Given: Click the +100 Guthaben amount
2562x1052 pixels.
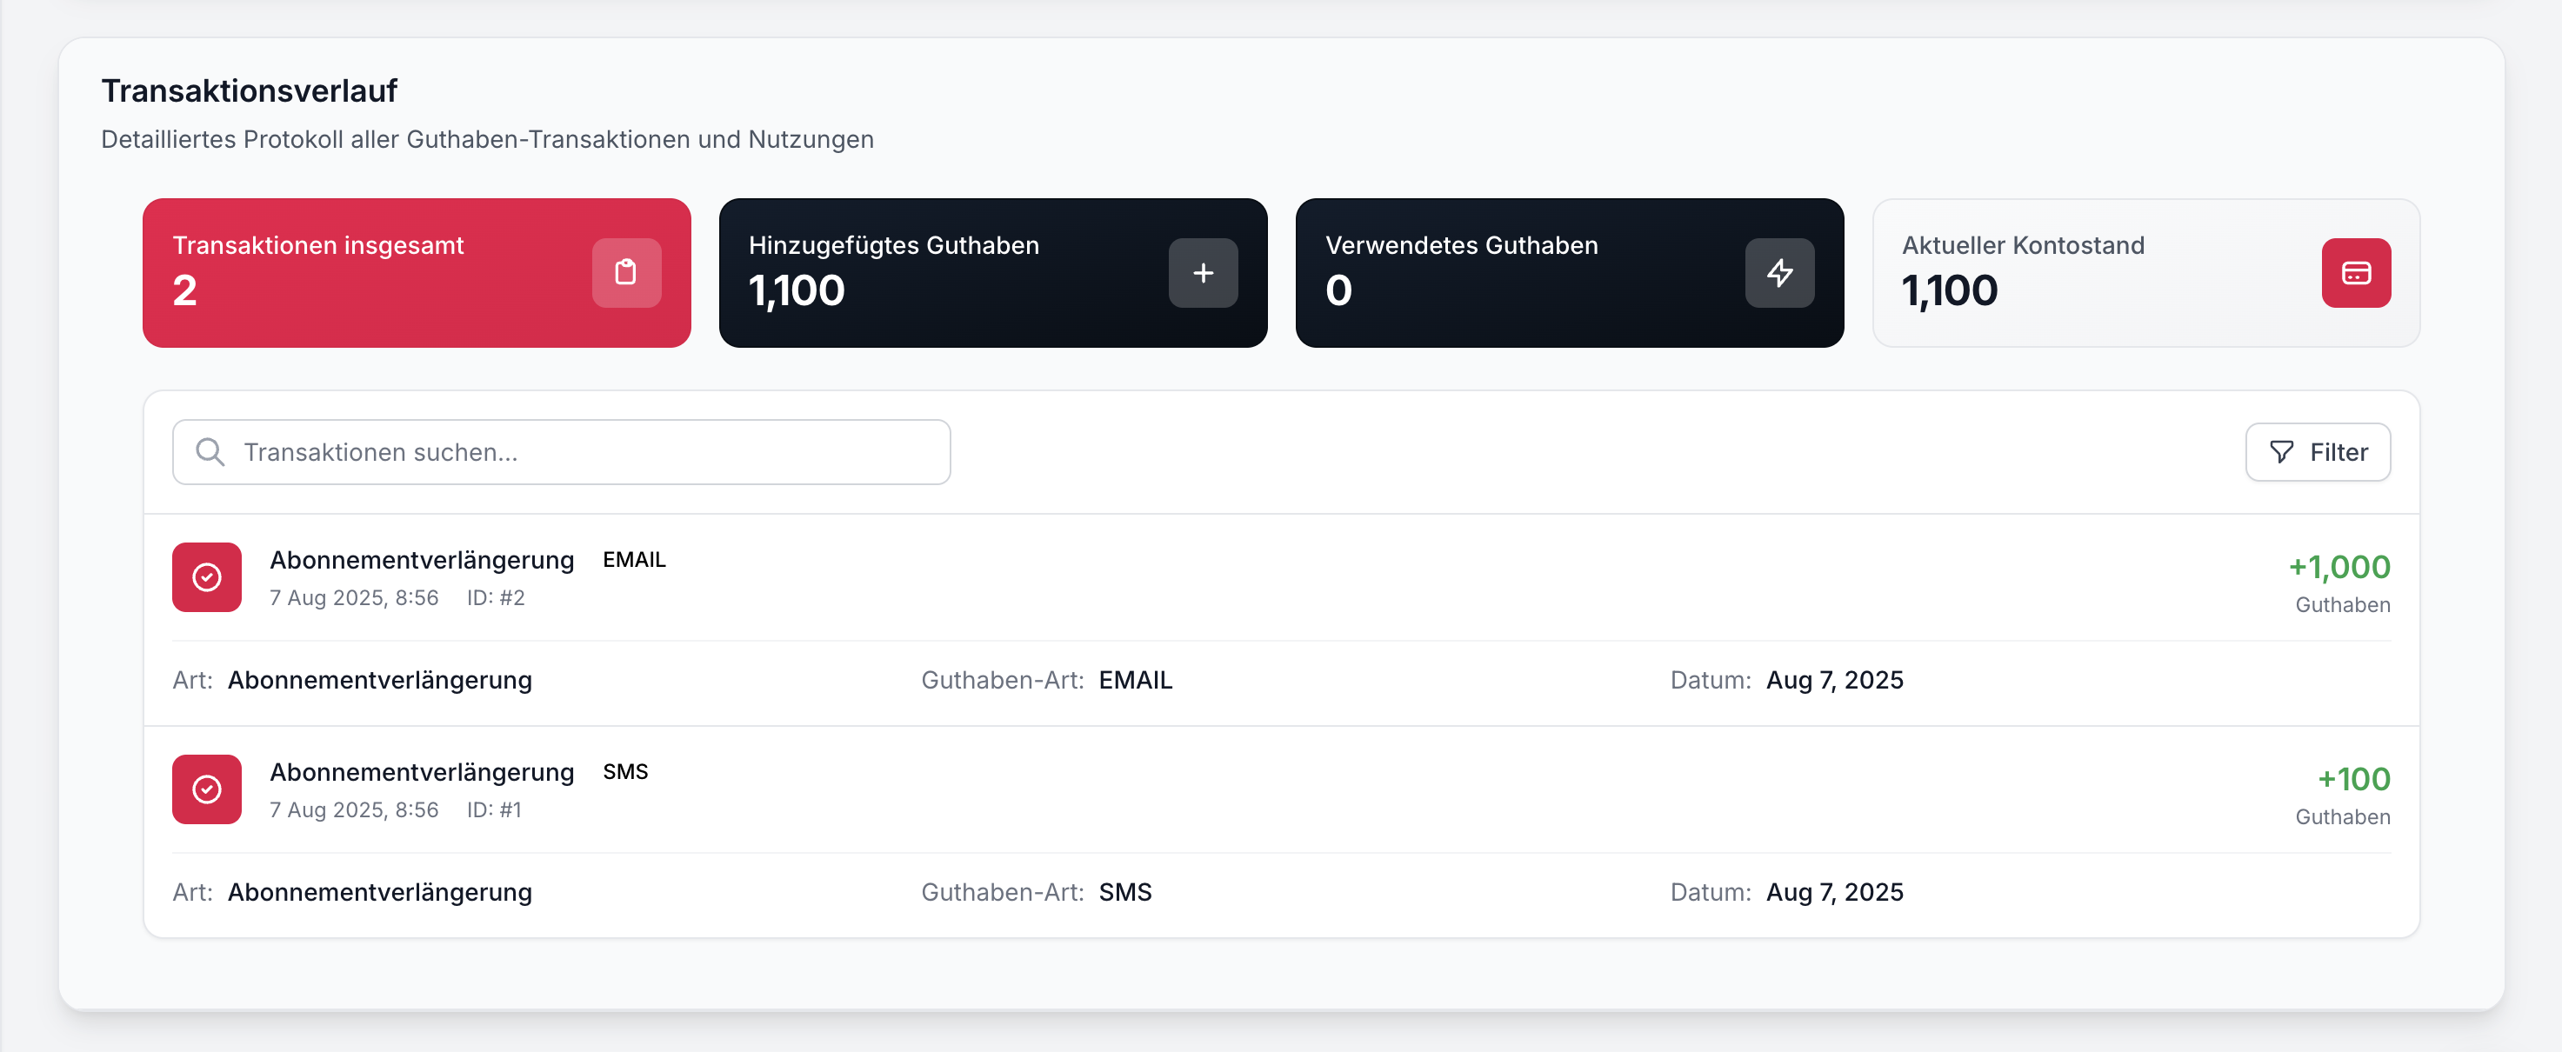Looking at the screenshot, I should click(2353, 778).
